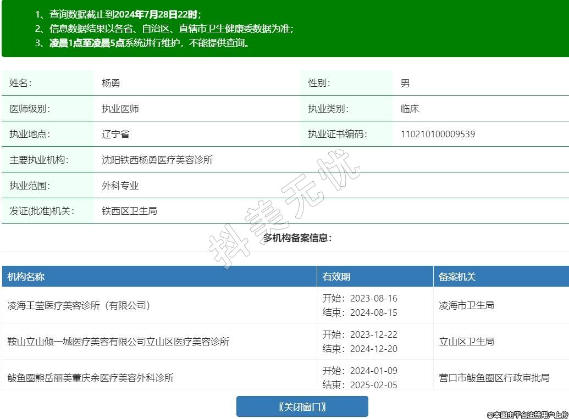Select certificate number 110210100009539
This screenshot has width=569, height=419.
click(438, 134)
